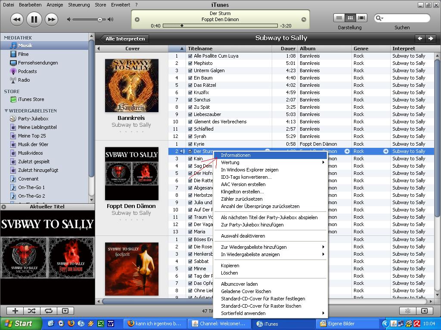Uncheck the Liebeszauber checkbox
The image size is (441, 330).
[190, 114]
